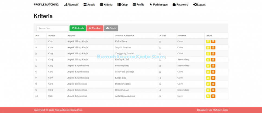
Task: Delete the Aktif Komunikasi criterion
Action: coord(213,96)
